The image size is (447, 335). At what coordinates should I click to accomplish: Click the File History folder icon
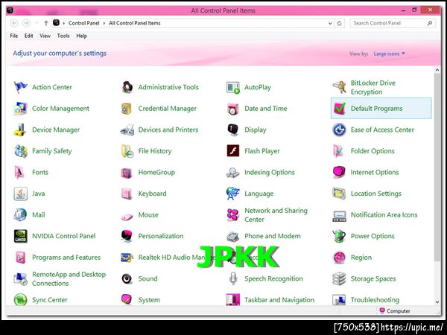pyautogui.click(x=127, y=151)
